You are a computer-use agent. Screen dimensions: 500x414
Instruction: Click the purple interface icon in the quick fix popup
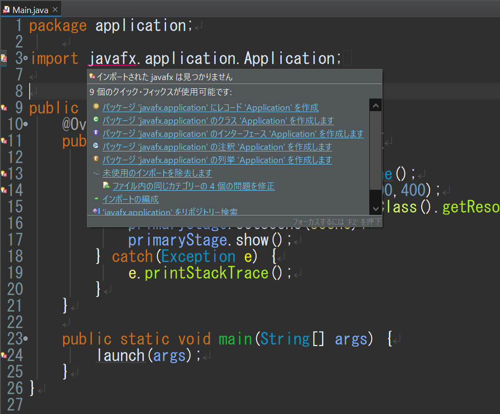click(x=95, y=133)
